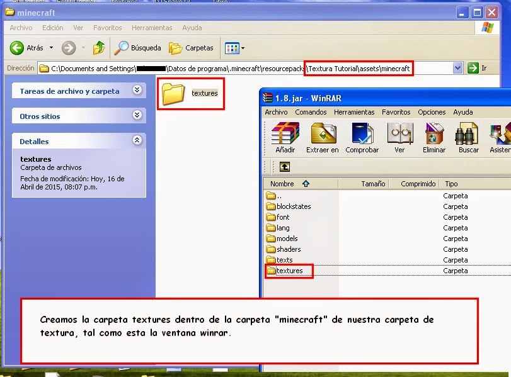
Task: Open the Forward history dropdown arrow
Action: click(x=83, y=48)
